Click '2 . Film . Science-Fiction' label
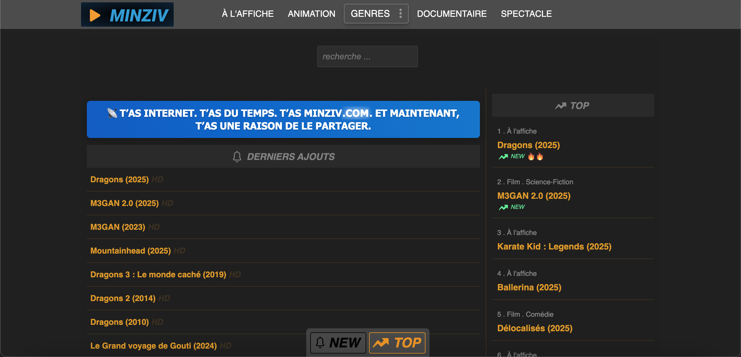The width and height of the screenshot is (741, 357). (535, 182)
